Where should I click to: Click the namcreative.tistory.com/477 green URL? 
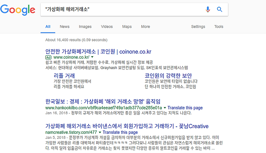pos(71,132)
